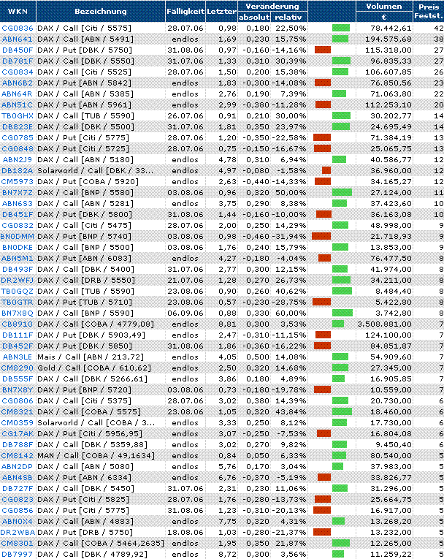This screenshot has height=559, width=444.
Task: Open WKN link ABN2J9
Action: 18,160
